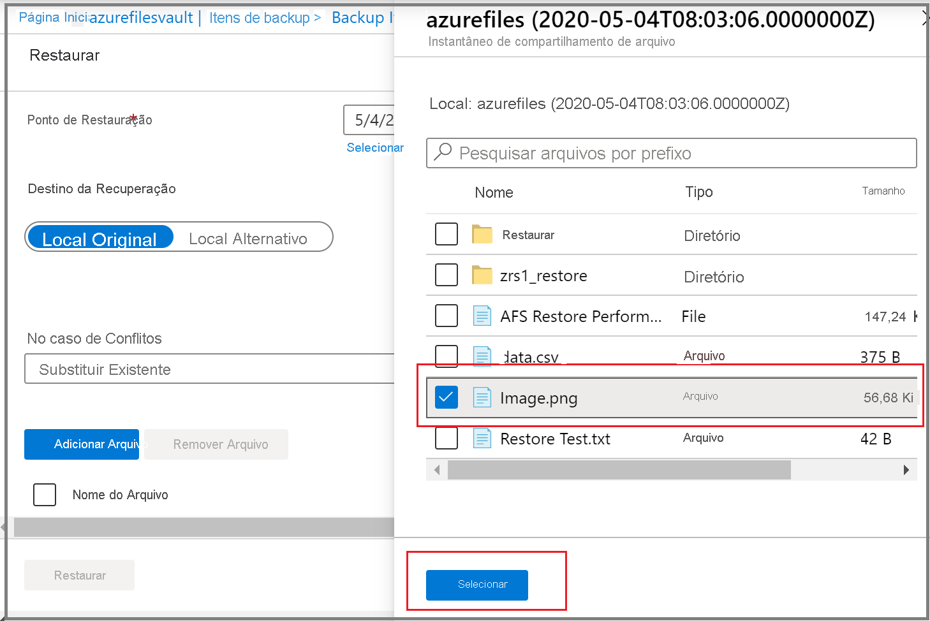
Task: Click the Restaurar button at bottom
Action: (x=79, y=575)
